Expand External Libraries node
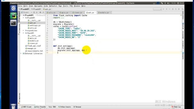Image resolution: width=194 pixels, height=109 pixels. [21, 54]
